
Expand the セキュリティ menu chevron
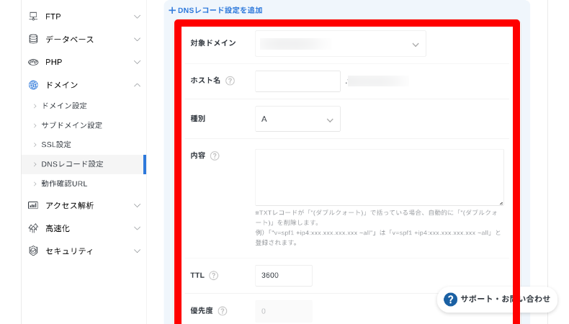137,251
